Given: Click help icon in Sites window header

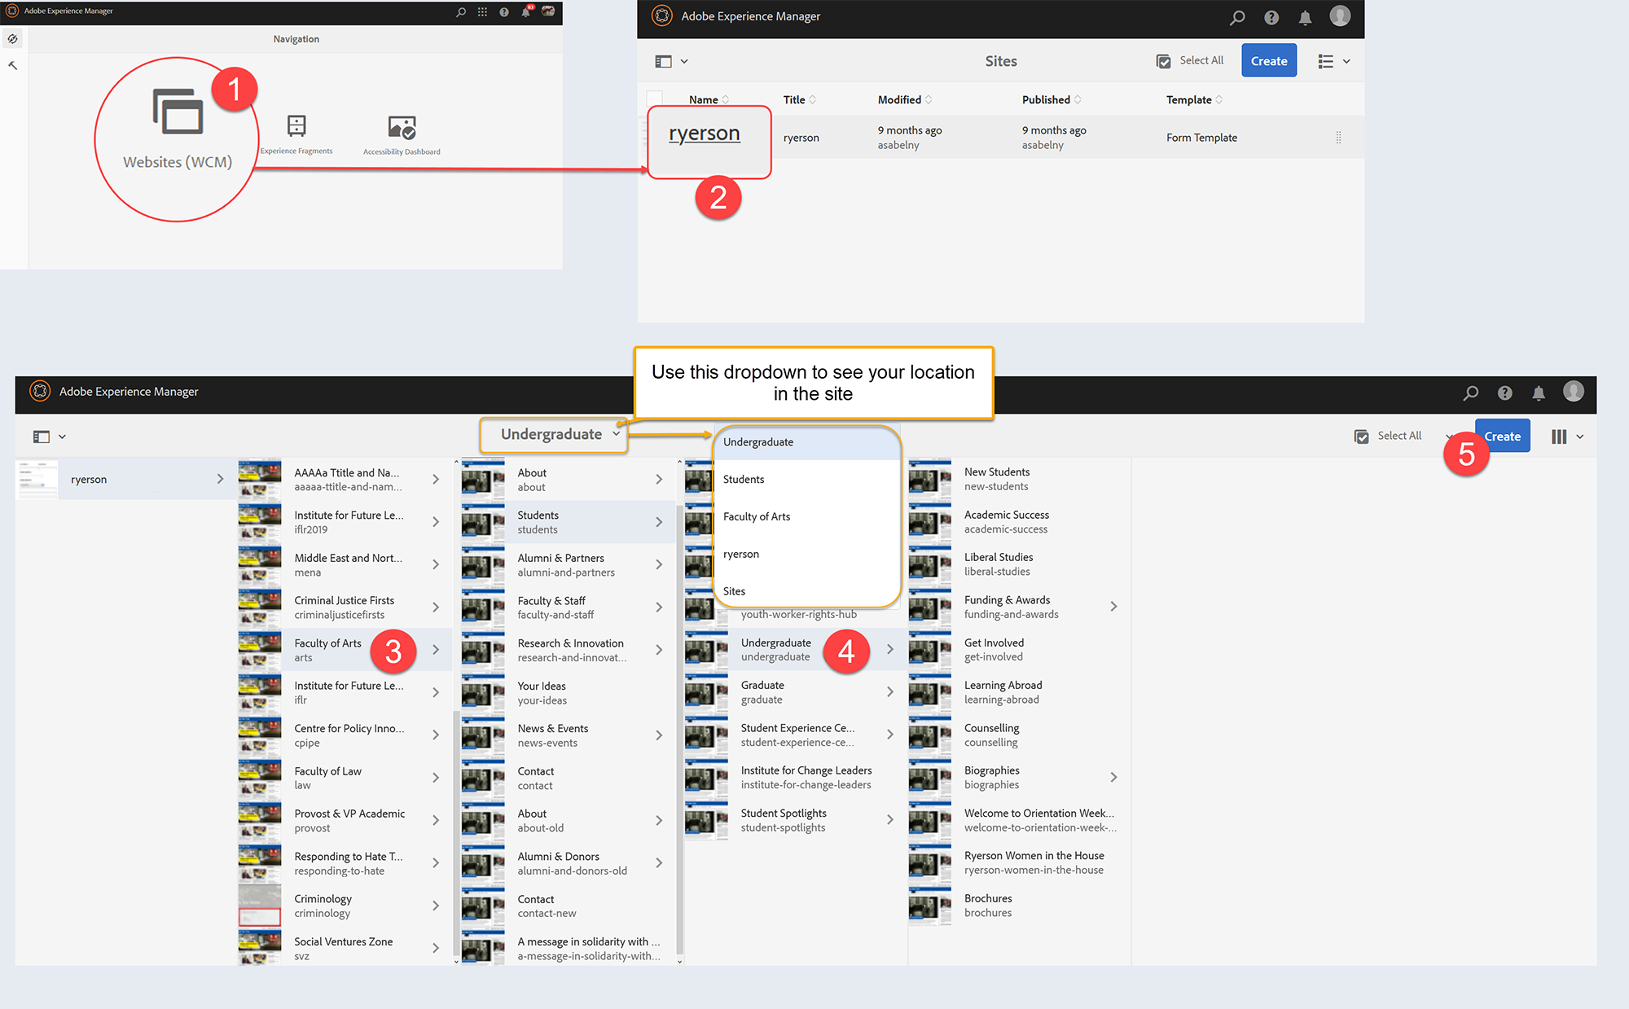Looking at the screenshot, I should point(1271,17).
